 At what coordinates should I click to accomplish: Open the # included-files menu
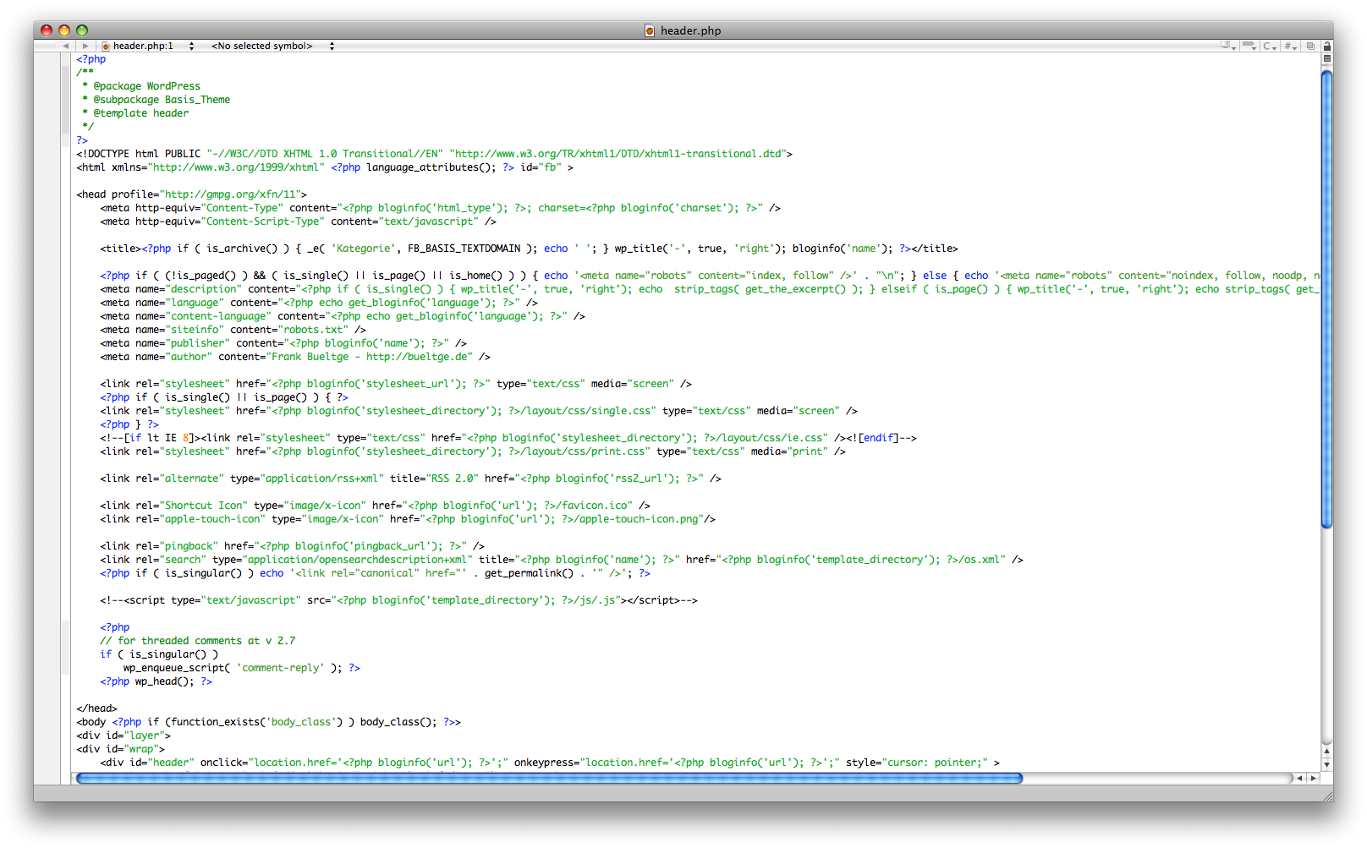tap(1291, 46)
